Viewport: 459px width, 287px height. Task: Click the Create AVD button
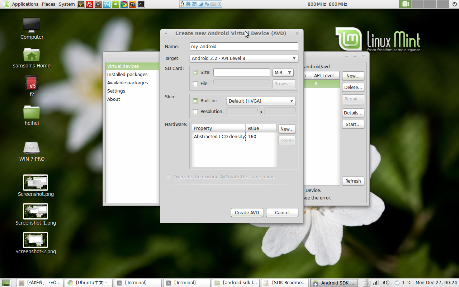click(247, 212)
